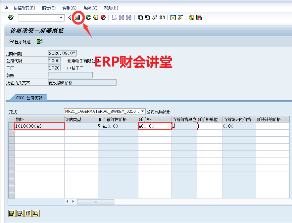Click the green Back arrow icon

[x=88, y=18]
